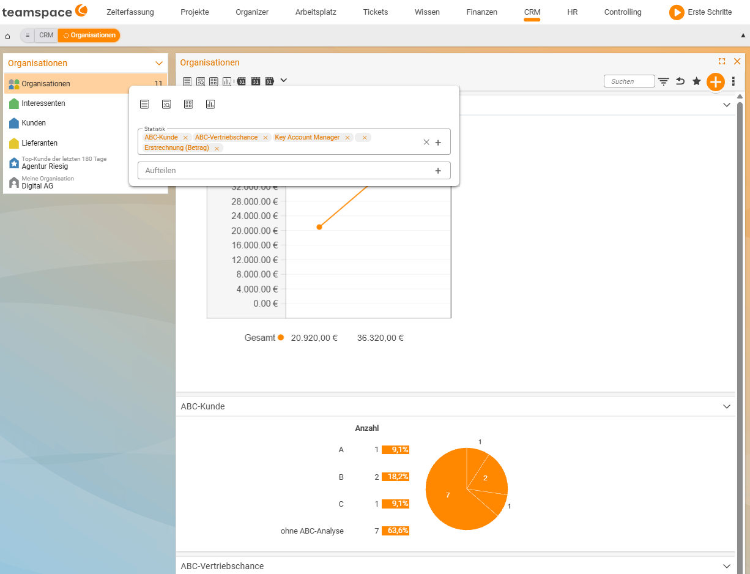Select Organisationen in the sidebar list
This screenshot has height=574, width=750.
point(86,84)
